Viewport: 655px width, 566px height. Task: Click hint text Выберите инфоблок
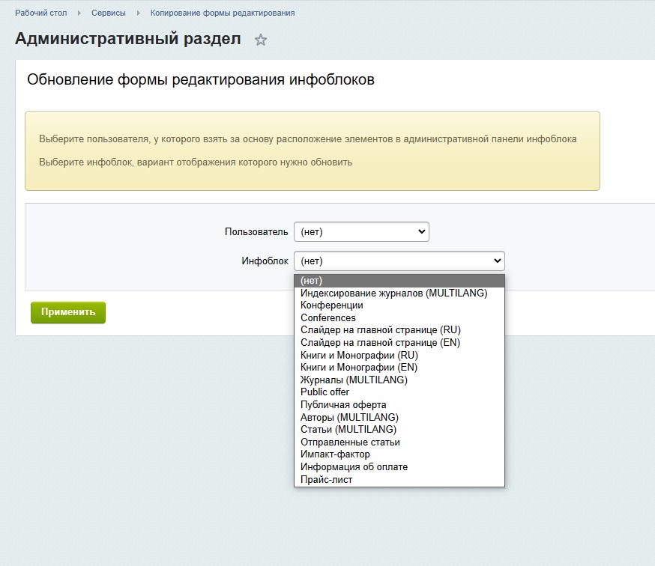click(196, 162)
